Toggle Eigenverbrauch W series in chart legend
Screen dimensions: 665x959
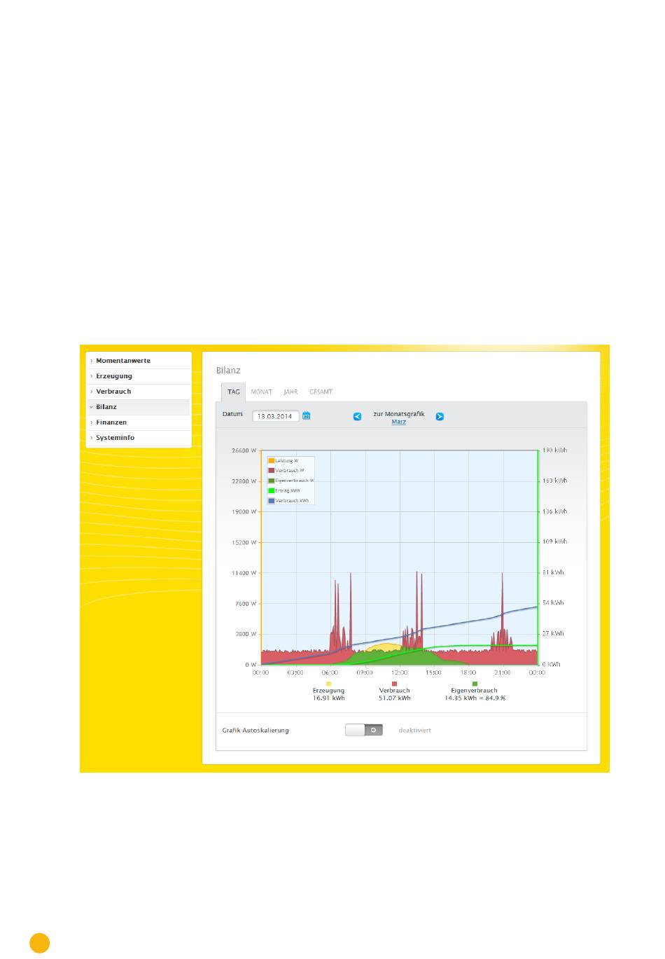[x=291, y=481]
